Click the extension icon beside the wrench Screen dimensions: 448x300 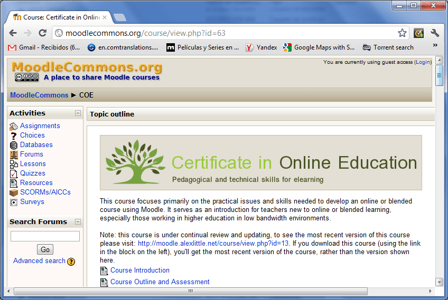point(418,33)
